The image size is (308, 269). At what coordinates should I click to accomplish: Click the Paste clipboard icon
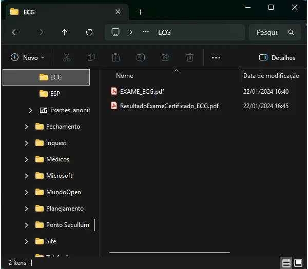click(116, 57)
